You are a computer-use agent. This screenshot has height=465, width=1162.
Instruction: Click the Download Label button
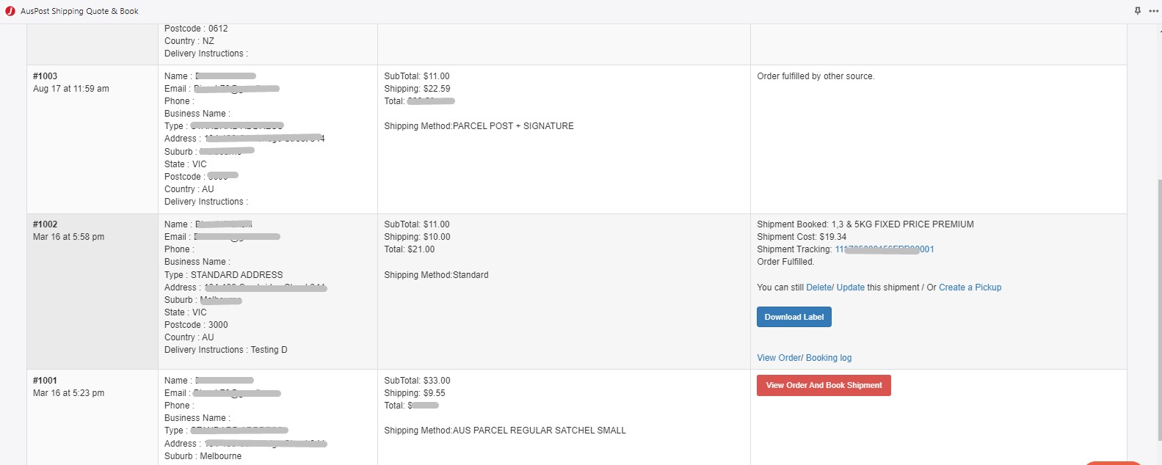pyautogui.click(x=794, y=317)
